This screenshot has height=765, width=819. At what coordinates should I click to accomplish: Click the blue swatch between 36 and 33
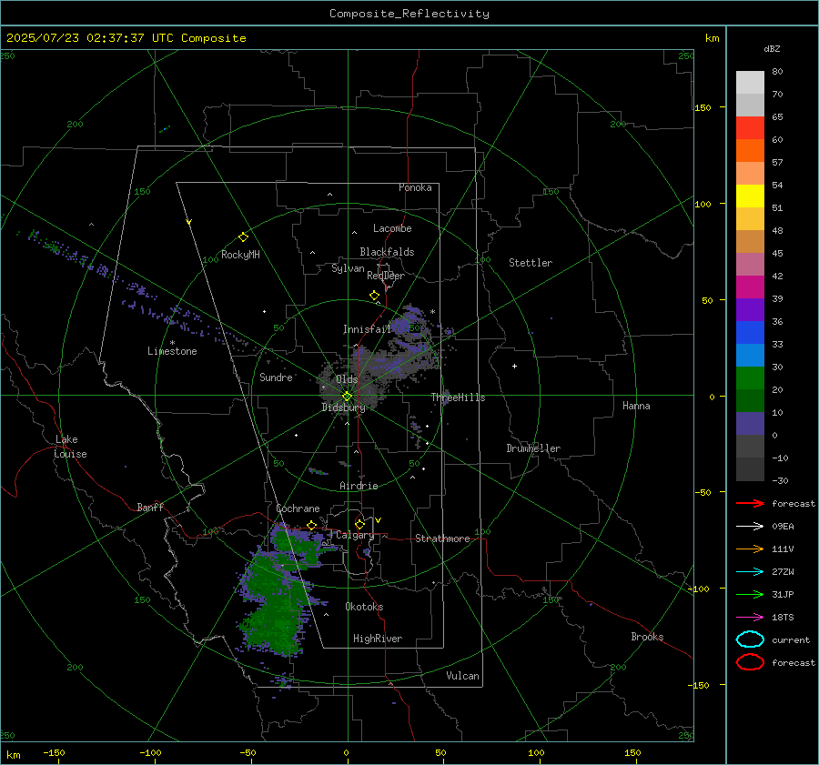pyautogui.click(x=750, y=332)
